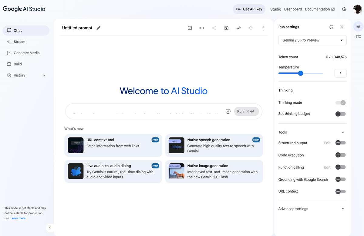Open the settings gear icon

[344, 9]
